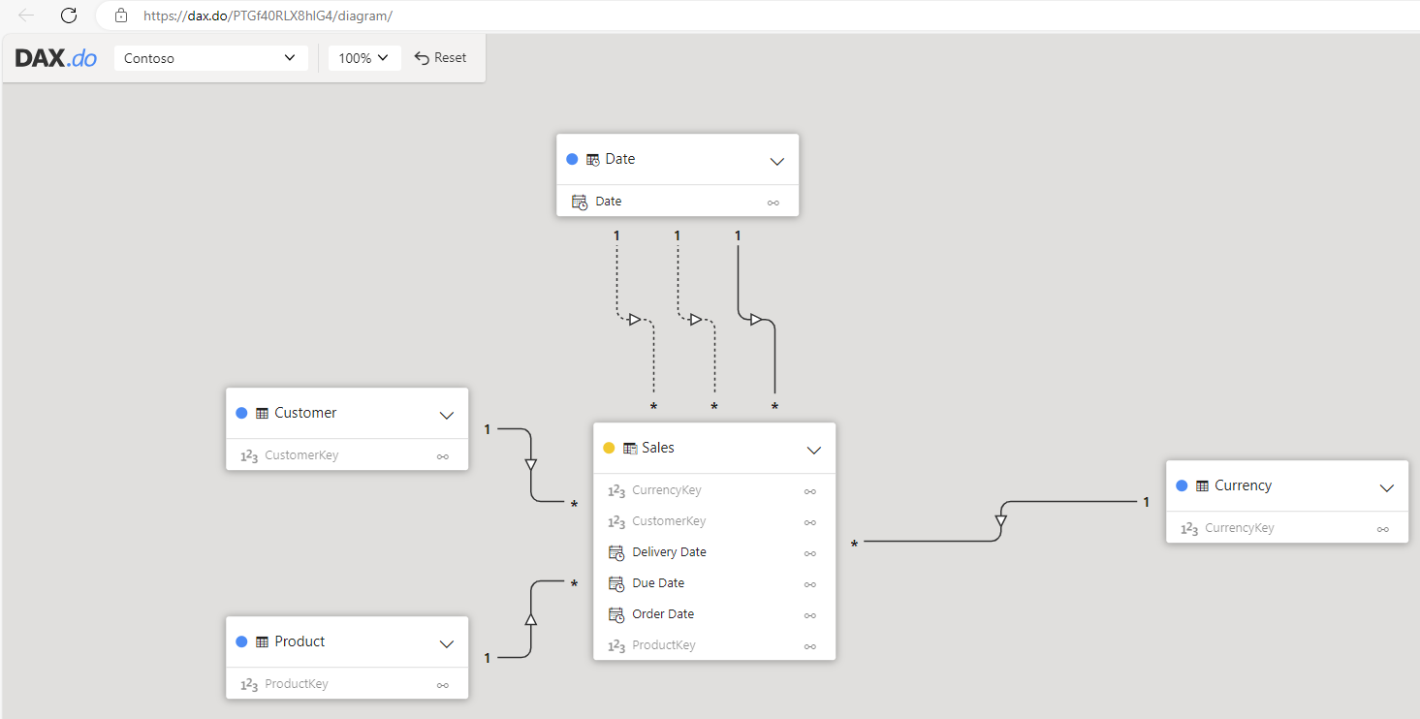1420x719 pixels.
Task: Click the relationship icon on Date column row
Action: [x=773, y=203]
